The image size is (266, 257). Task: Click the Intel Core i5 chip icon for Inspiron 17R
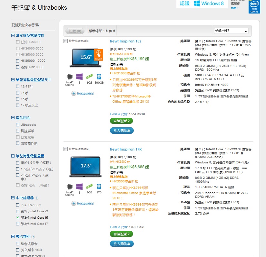(x=70, y=187)
